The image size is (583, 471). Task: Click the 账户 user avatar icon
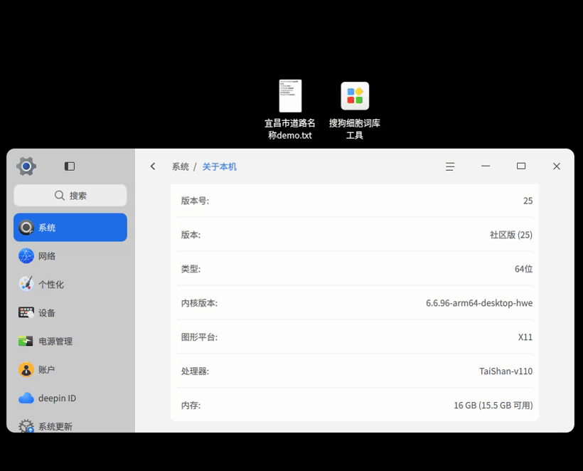26,369
